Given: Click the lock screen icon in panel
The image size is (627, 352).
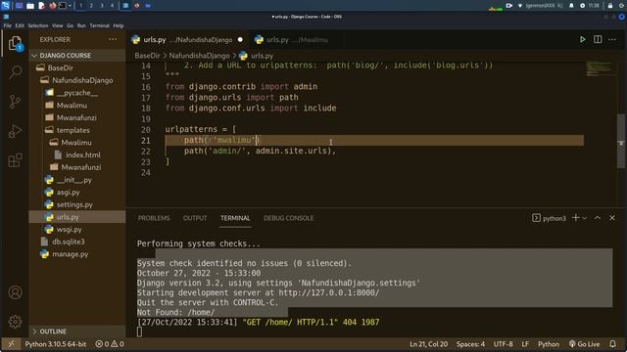Looking at the screenshot, I should click(x=610, y=6).
